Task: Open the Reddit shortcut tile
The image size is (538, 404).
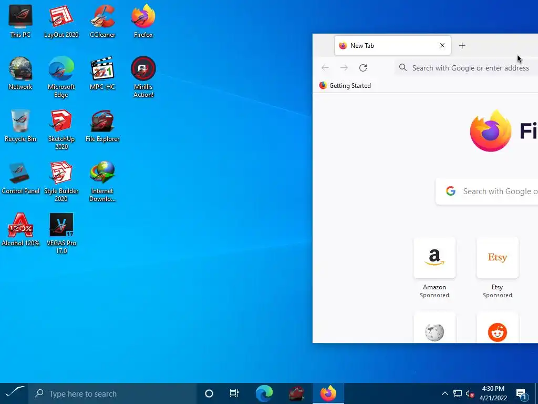Action: coord(497,328)
